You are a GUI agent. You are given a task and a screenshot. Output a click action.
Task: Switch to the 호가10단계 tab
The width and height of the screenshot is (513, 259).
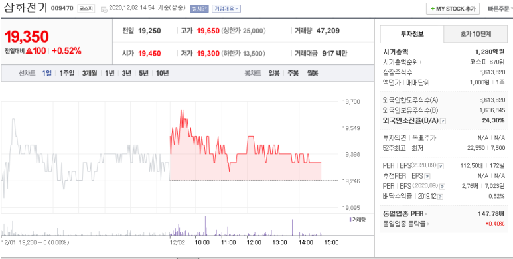pyautogui.click(x=475, y=34)
